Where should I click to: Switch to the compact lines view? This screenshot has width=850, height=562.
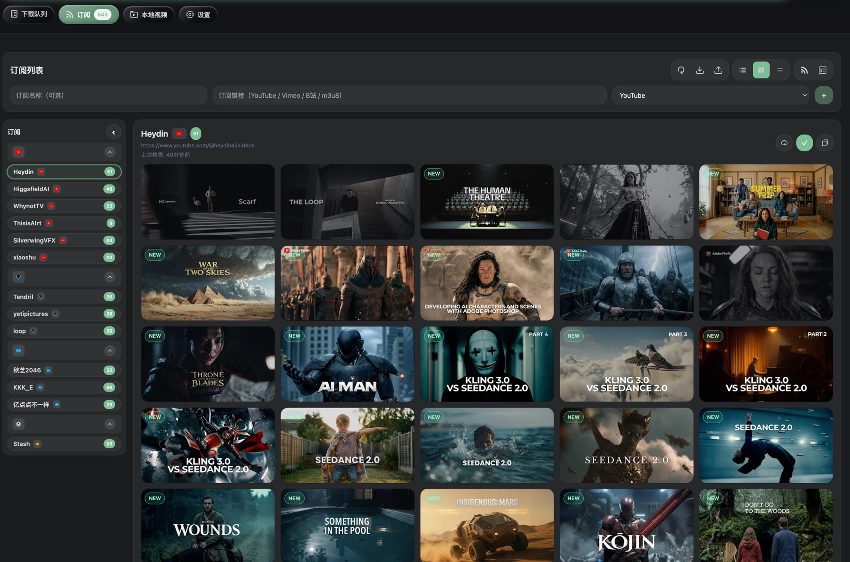click(780, 70)
